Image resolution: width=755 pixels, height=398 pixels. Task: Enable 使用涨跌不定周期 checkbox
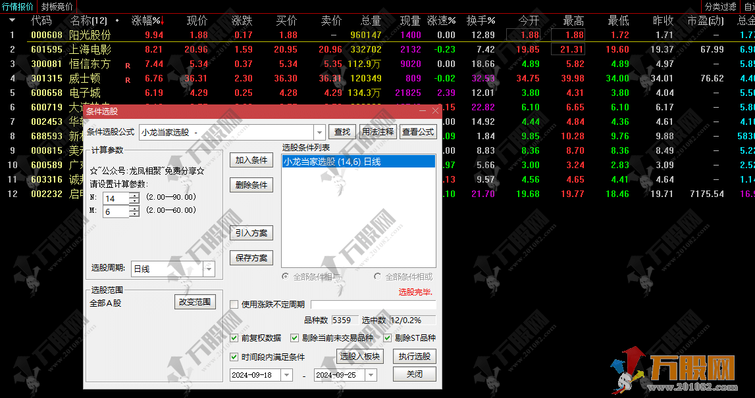coord(234,304)
